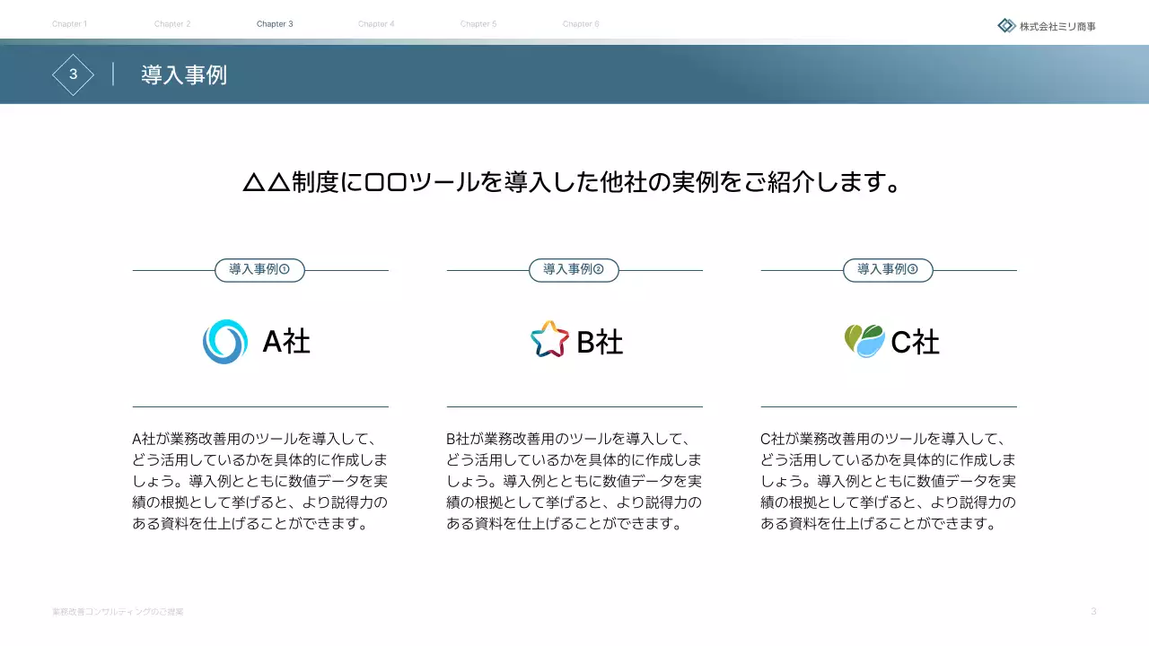Click the footer text 業務改善コンサルティングのご提案
The image size is (1149, 646).
[x=118, y=612]
